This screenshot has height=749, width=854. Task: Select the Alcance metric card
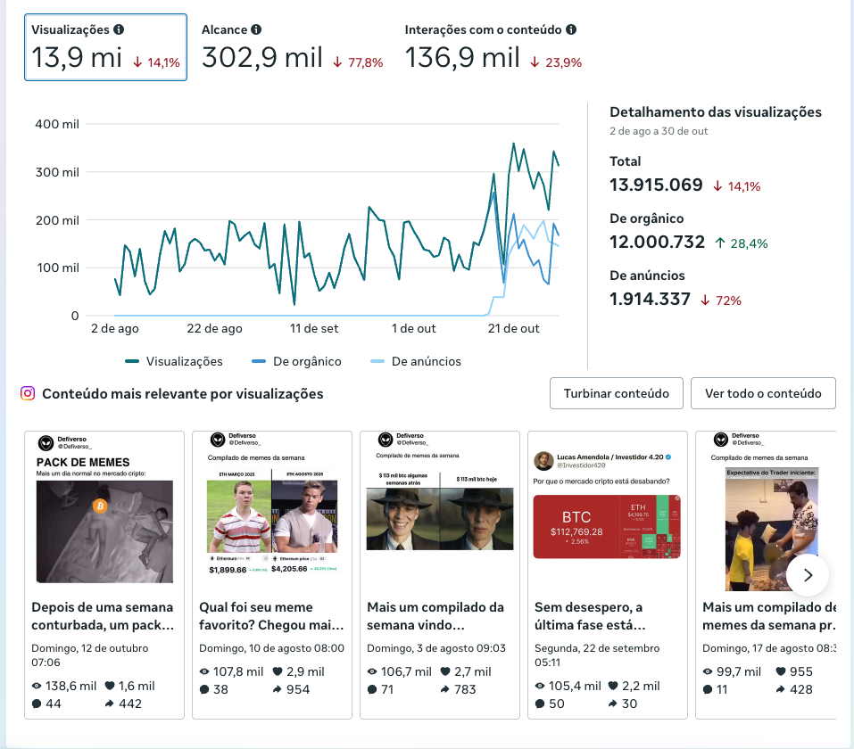[x=293, y=47]
